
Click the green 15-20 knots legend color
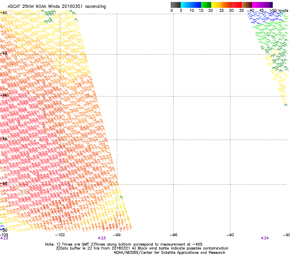206,5
